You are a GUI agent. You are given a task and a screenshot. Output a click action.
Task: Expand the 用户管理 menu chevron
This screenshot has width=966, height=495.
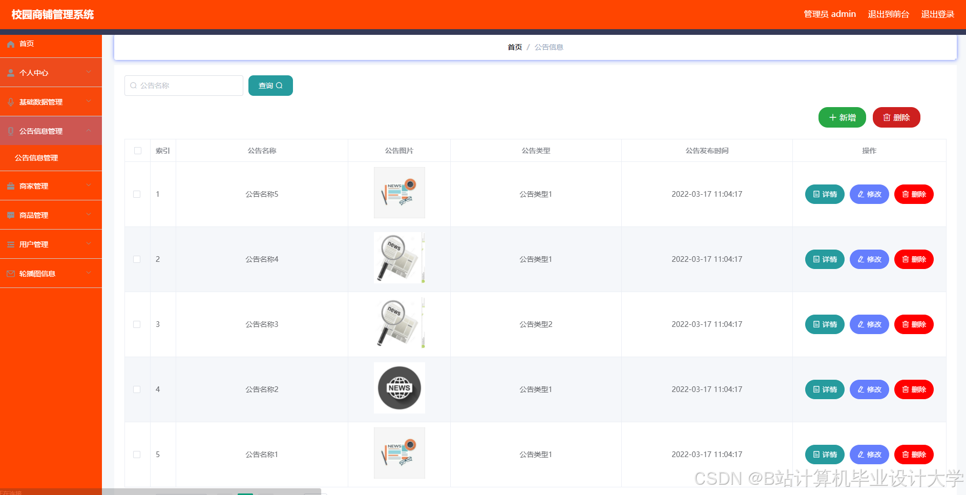89,244
